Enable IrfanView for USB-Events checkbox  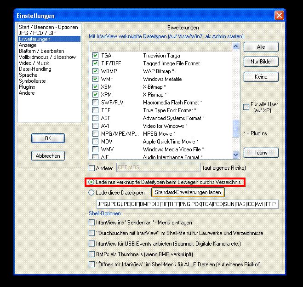click(91, 243)
